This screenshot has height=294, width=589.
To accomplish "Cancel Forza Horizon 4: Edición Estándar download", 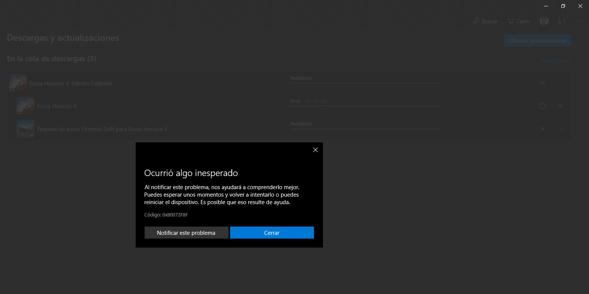I will 543,83.
